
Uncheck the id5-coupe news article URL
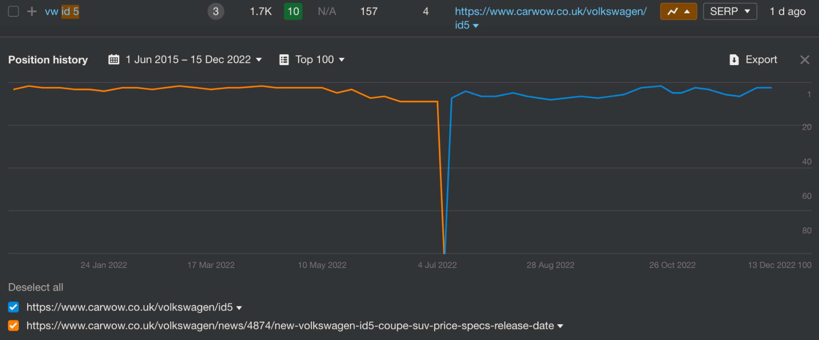pyautogui.click(x=14, y=326)
